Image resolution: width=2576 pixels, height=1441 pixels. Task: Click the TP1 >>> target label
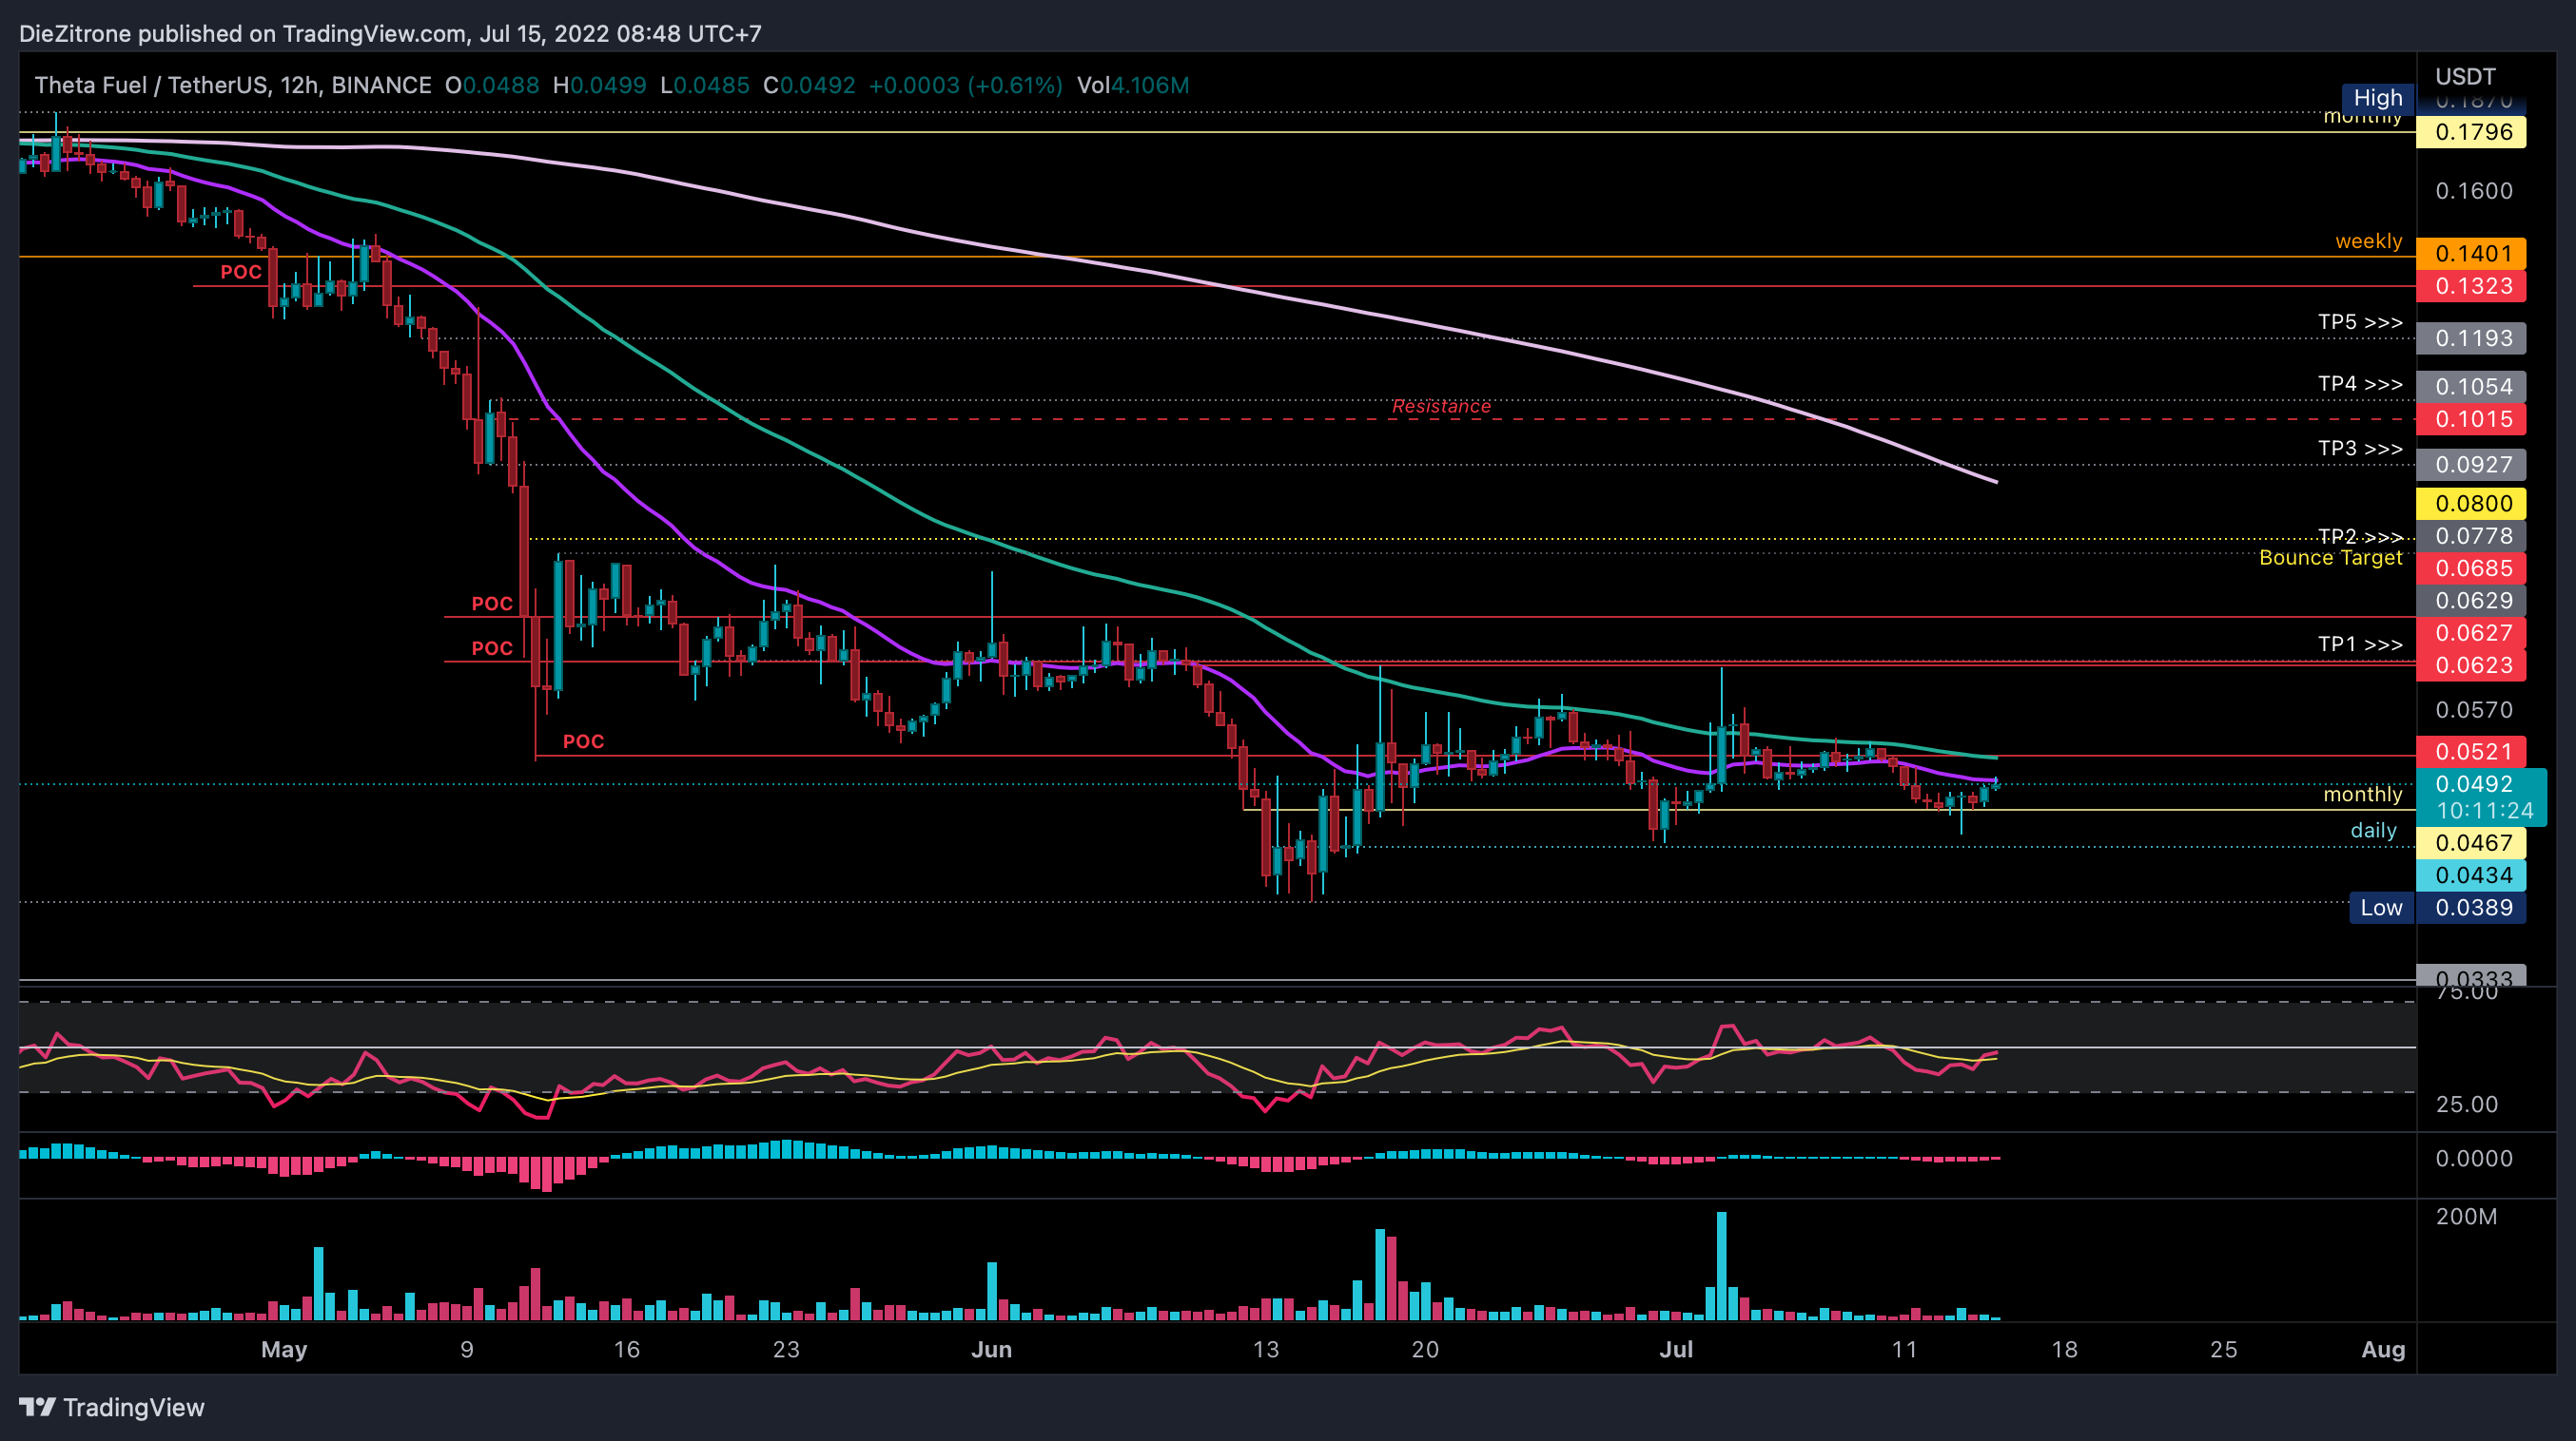2359,644
